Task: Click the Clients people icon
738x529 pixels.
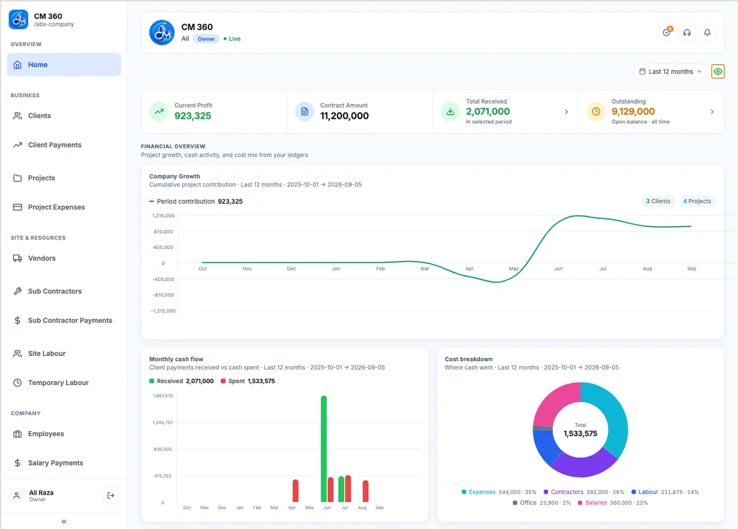Action: [x=17, y=116]
